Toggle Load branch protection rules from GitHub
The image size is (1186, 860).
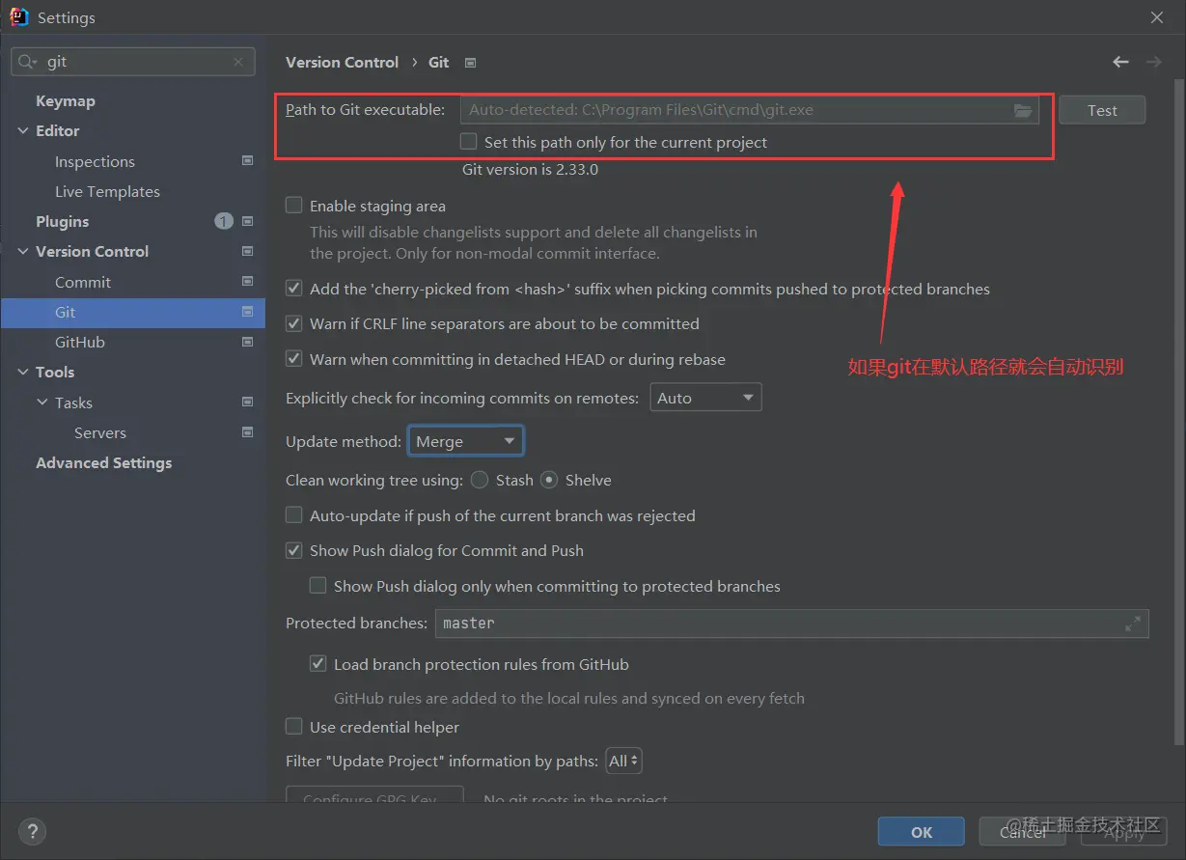click(x=317, y=665)
